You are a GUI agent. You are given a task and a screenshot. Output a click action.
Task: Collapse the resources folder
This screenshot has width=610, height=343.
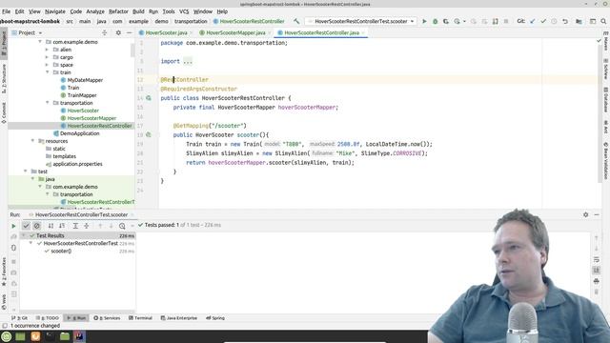(32, 141)
